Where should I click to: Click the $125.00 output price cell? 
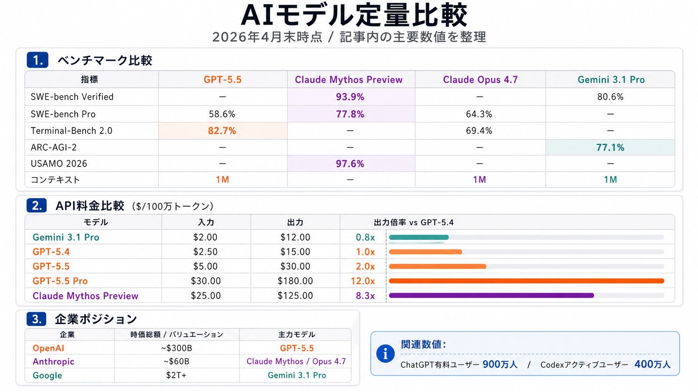(295, 296)
